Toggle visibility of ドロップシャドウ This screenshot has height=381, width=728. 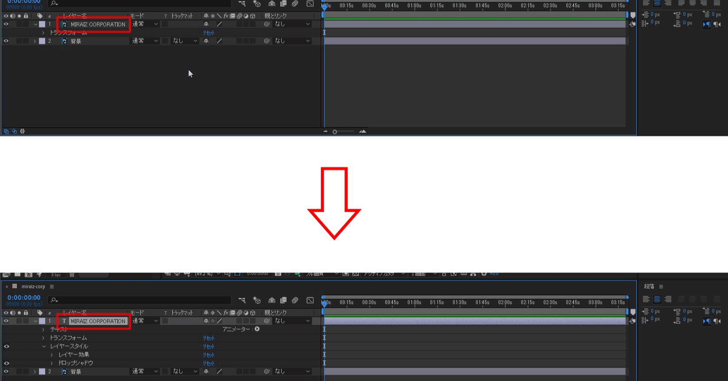6,363
